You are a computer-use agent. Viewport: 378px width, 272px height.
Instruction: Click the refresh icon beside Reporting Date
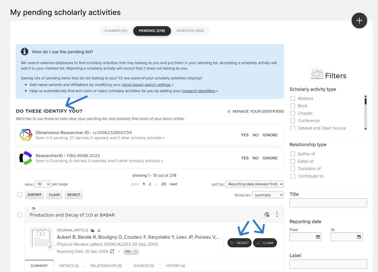[x=112, y=251]
